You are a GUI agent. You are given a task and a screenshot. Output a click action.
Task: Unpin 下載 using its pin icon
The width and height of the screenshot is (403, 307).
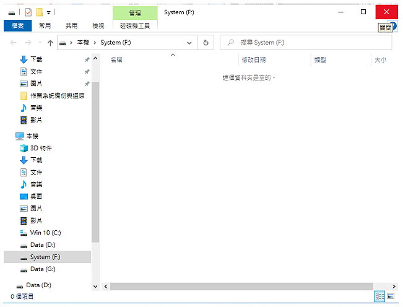(87, 59)
